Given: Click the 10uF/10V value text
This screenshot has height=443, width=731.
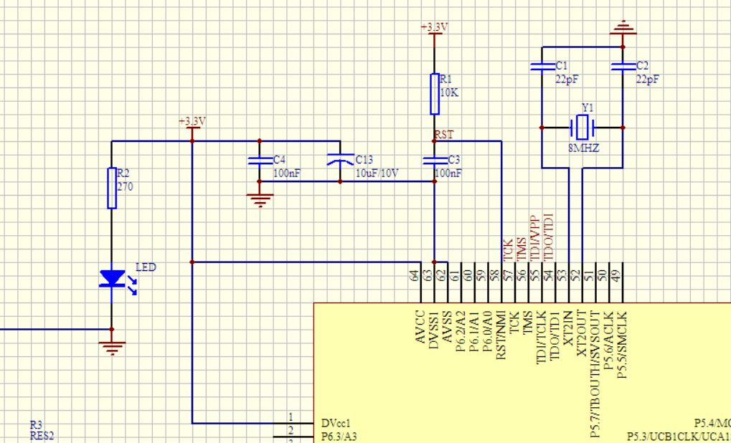Looking at the screenshot, I should [377, 173].
